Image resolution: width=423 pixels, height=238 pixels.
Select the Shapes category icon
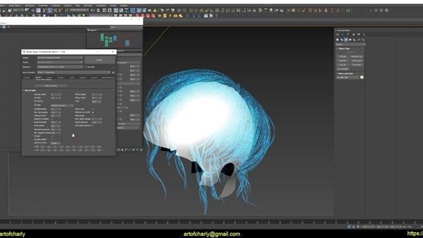pos(342,40)
